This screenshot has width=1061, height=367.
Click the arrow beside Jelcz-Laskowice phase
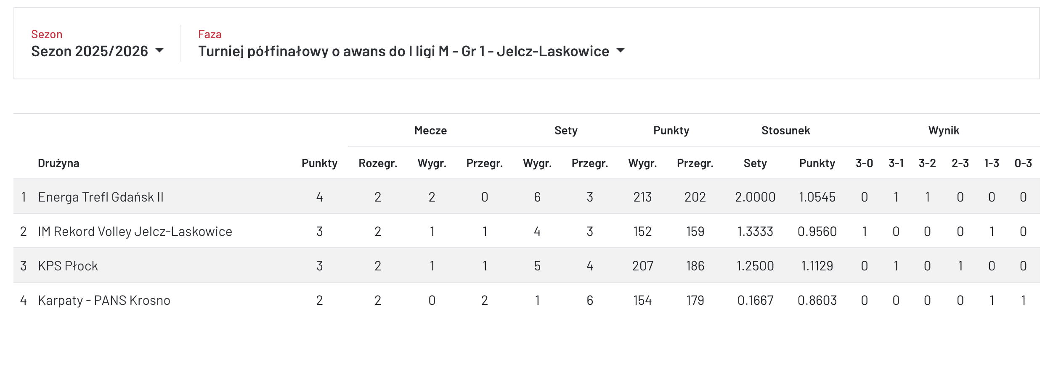(621, 51)
